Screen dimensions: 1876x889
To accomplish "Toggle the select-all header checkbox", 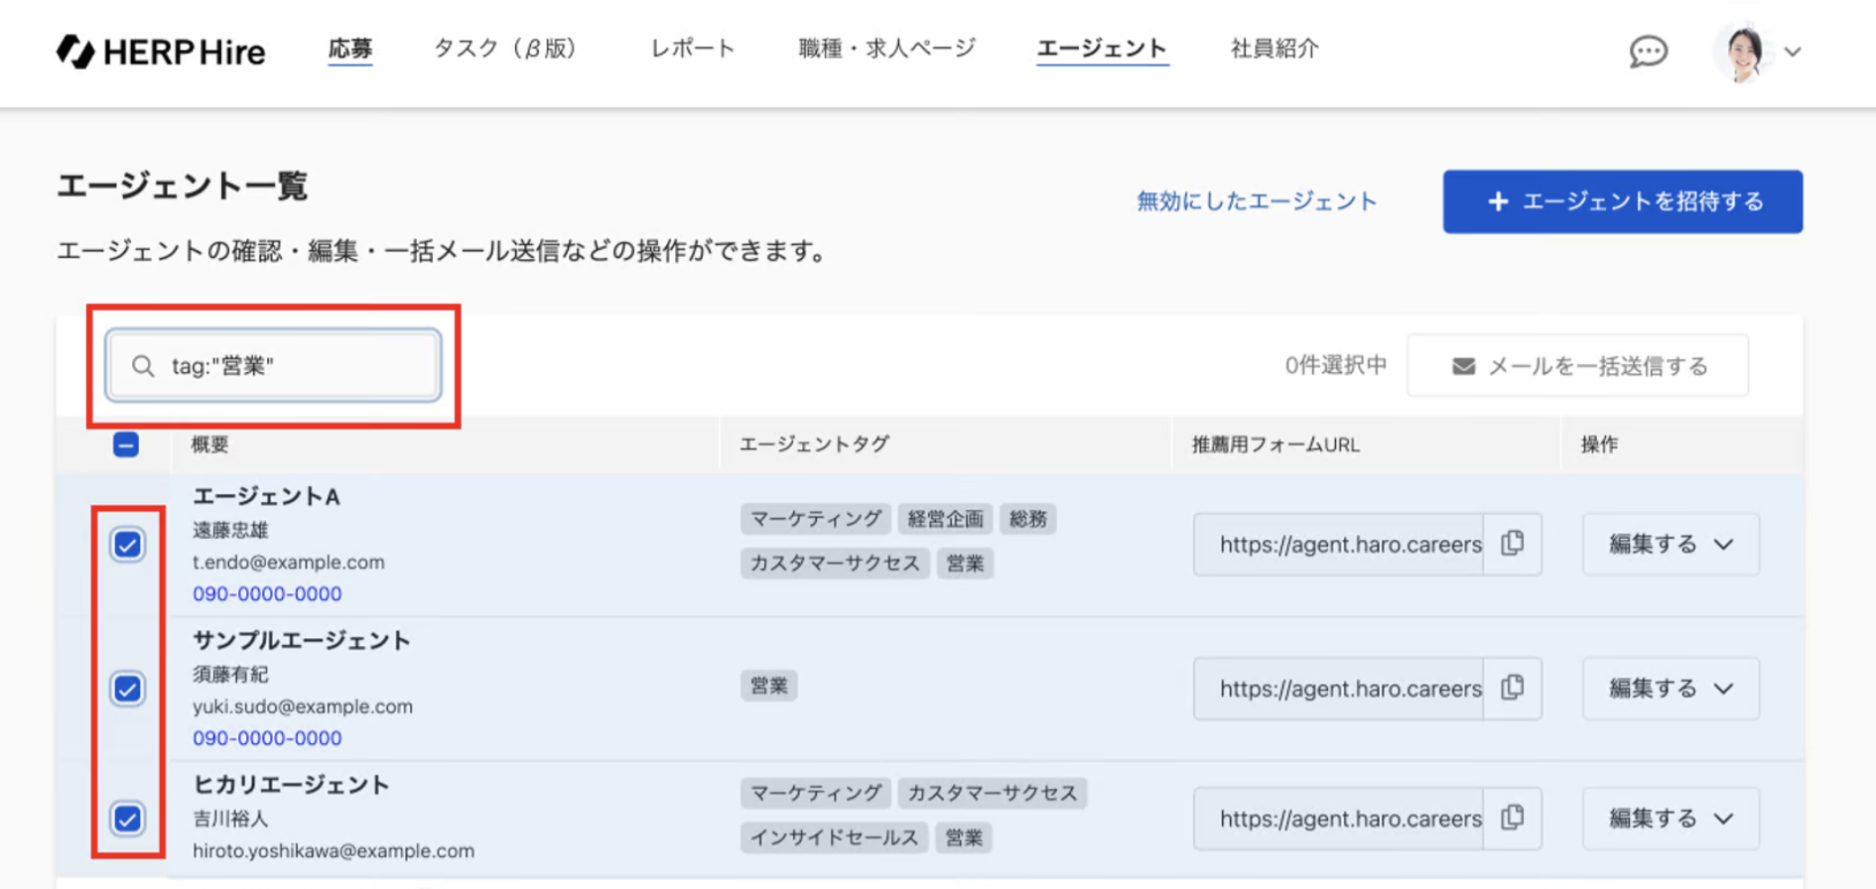I will (x=126, y=444).
